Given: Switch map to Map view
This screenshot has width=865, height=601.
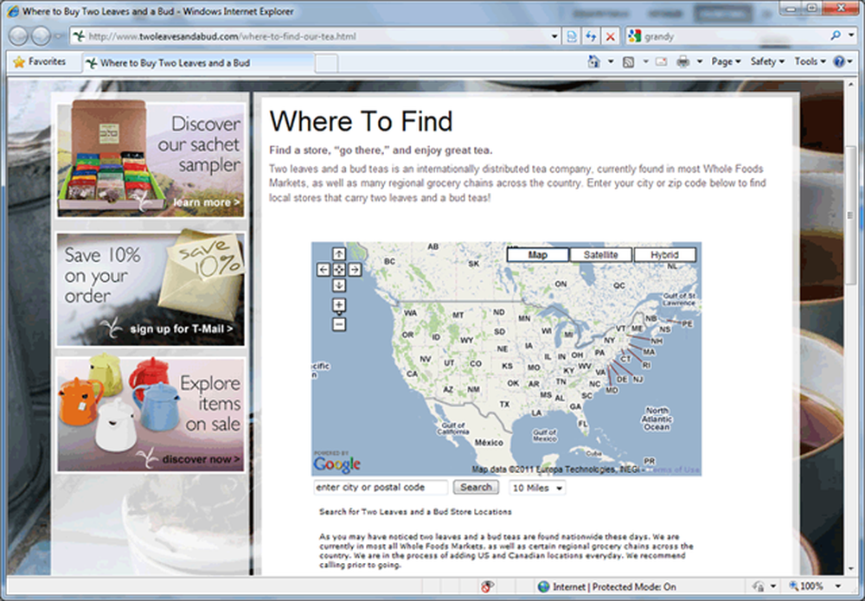Looking at the screenshot, I should click(x=537, y=255).
